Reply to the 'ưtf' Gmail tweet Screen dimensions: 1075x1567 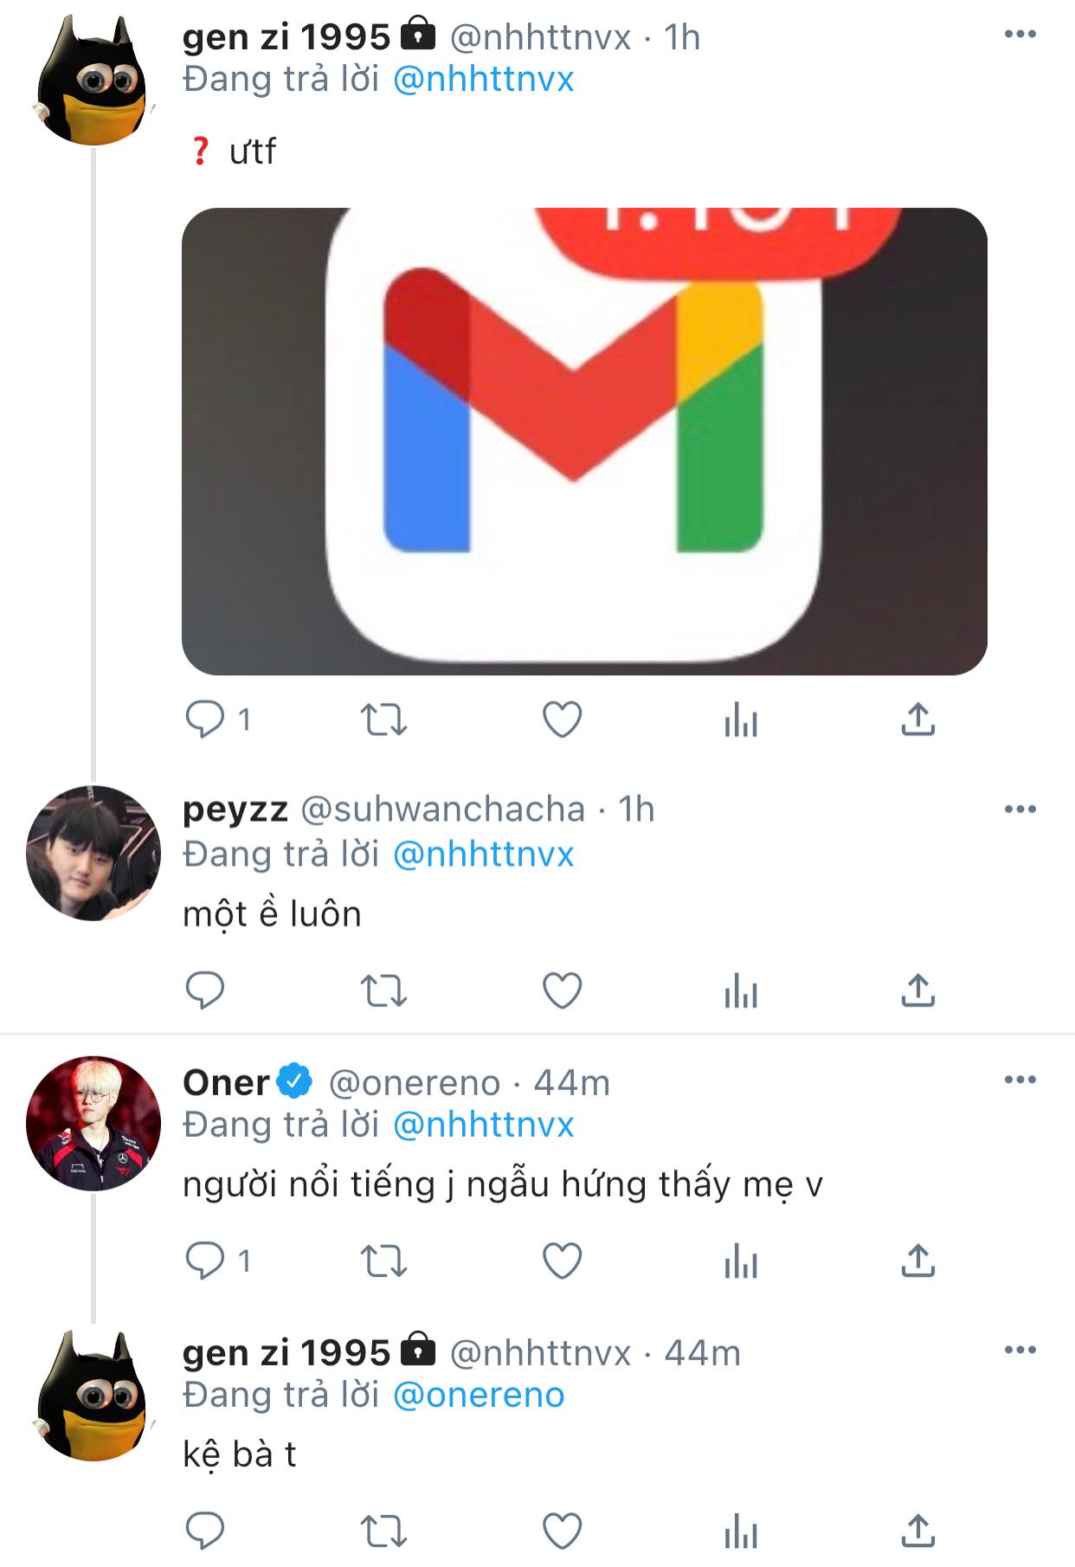click(205, 719)
